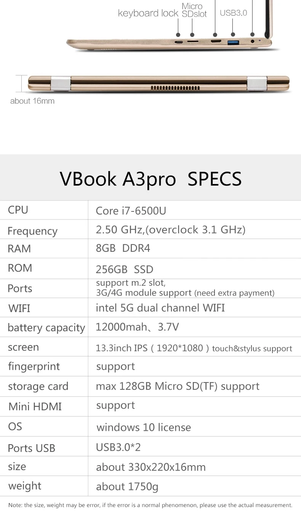Click the '256GB SSD' ROM value
This screenshot has height=520, width=301.
[x=125, y=269]
